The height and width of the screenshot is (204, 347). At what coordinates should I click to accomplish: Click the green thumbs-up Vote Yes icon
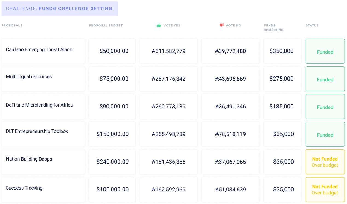159,25
